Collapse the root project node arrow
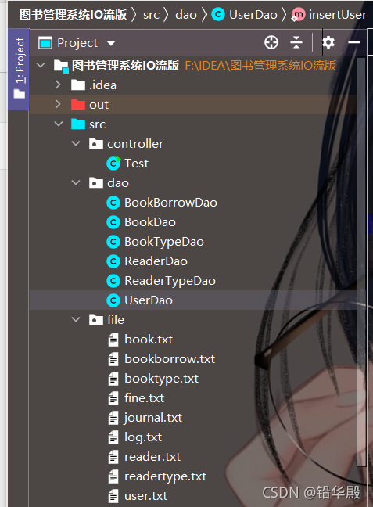 point(41,65)
